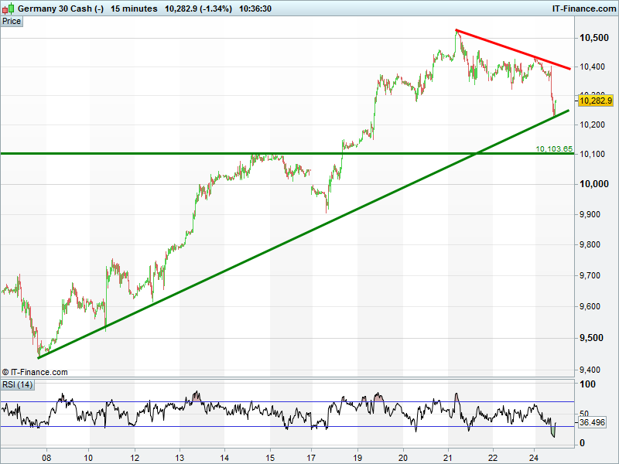Click date label 17 on time axis
The width and height of the screenshot is (619, 464).
tap(311, 458)
